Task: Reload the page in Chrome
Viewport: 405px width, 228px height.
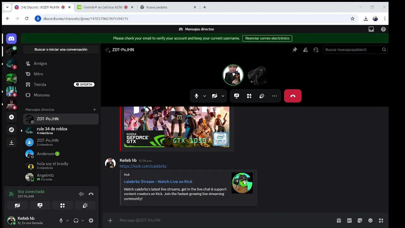Action: pyautogui.click(x=27, y=19)
